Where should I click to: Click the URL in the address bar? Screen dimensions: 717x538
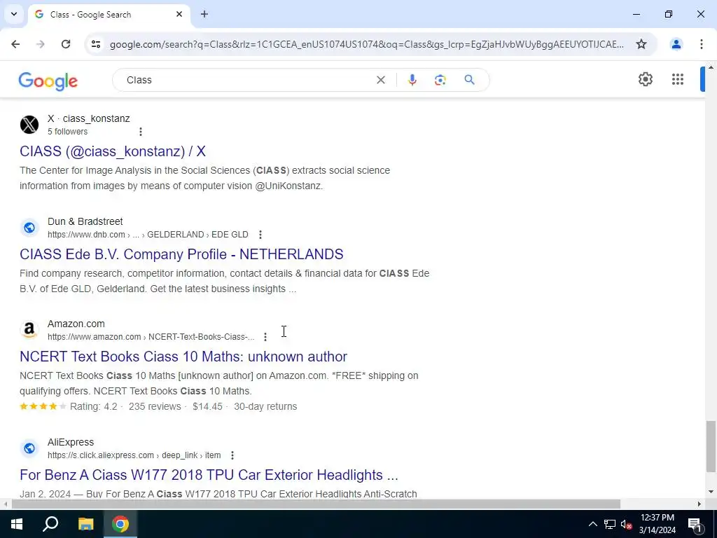[x=367, y=44]
